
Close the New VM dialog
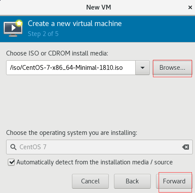(x=190, y=7)
